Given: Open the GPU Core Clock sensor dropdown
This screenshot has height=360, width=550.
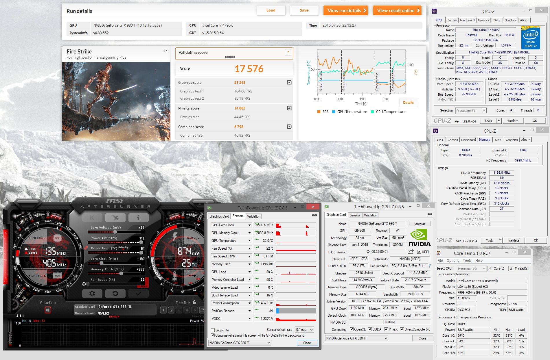Looking at the screenshot, I should (249, 225).
